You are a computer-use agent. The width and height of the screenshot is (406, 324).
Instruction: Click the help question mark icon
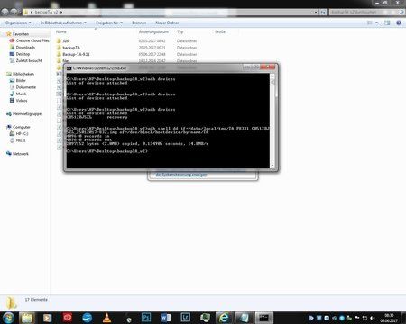(399, 22)
